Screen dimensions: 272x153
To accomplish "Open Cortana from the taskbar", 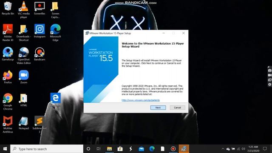I will [x=88, y=149].
